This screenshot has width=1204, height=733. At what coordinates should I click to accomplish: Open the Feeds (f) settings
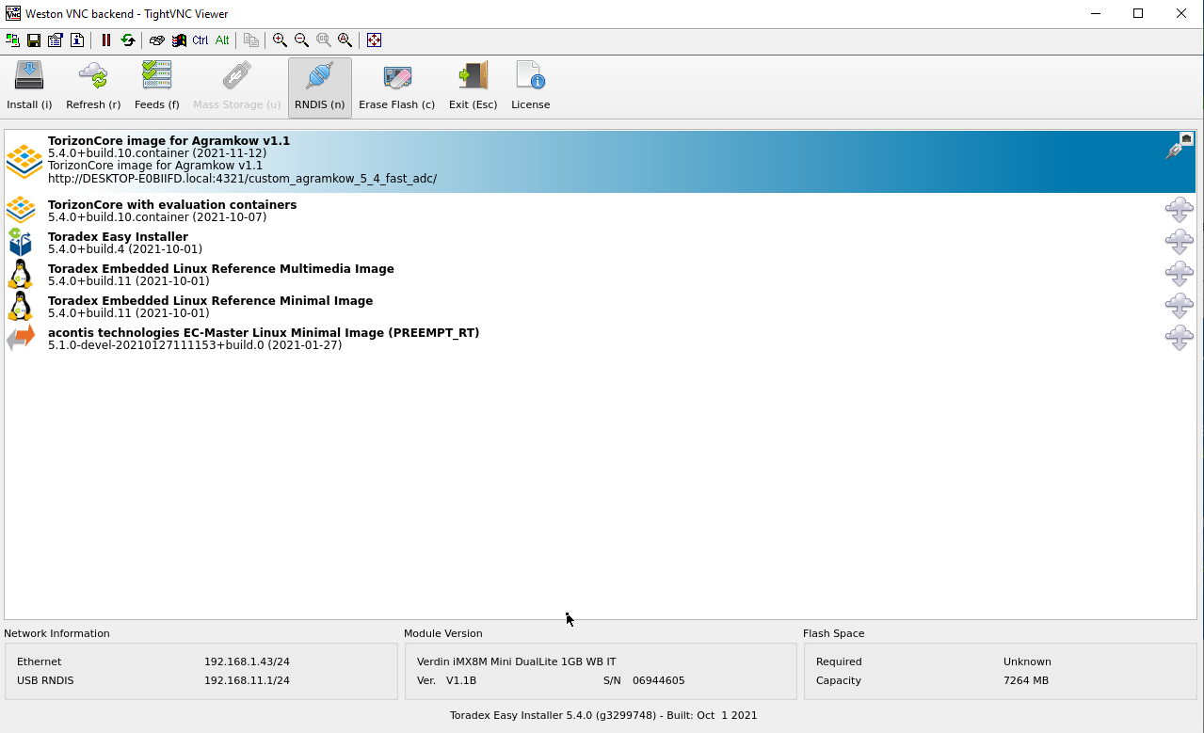[157, 87]
